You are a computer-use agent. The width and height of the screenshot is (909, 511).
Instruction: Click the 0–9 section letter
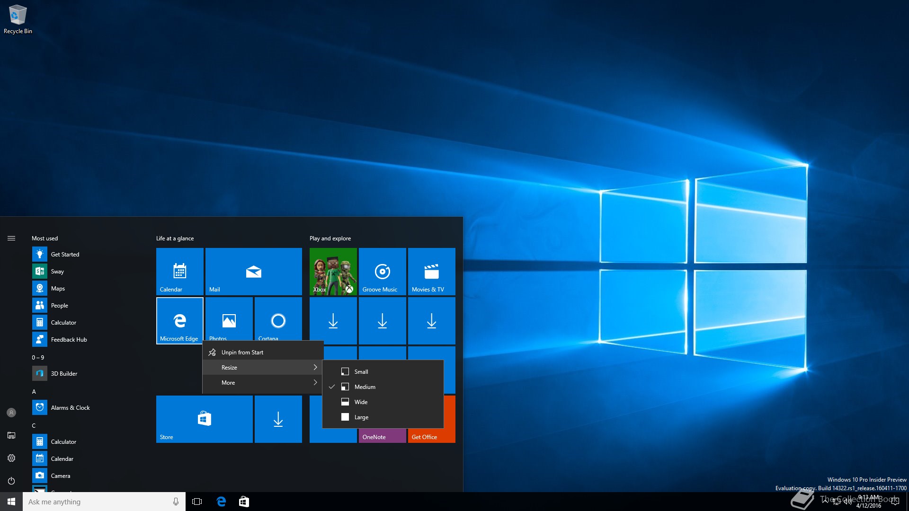point(38,358)
